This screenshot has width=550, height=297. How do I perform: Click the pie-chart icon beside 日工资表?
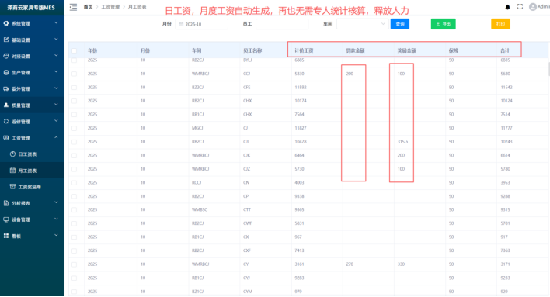(x=12, y=154)
